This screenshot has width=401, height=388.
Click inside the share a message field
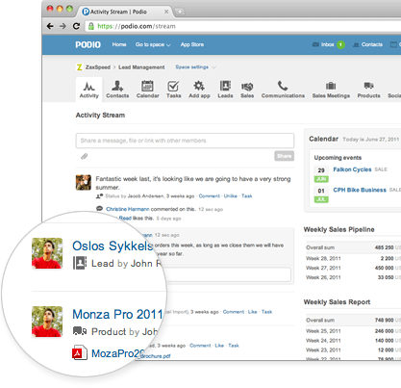tap(185, 141)
